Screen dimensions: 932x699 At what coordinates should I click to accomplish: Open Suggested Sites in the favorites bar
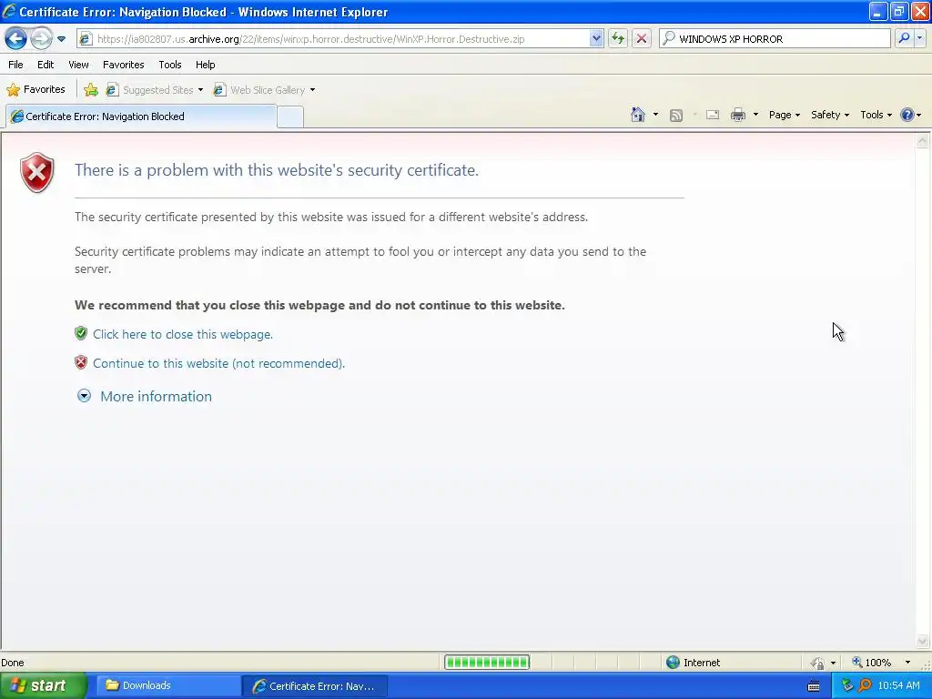(150, 90)
